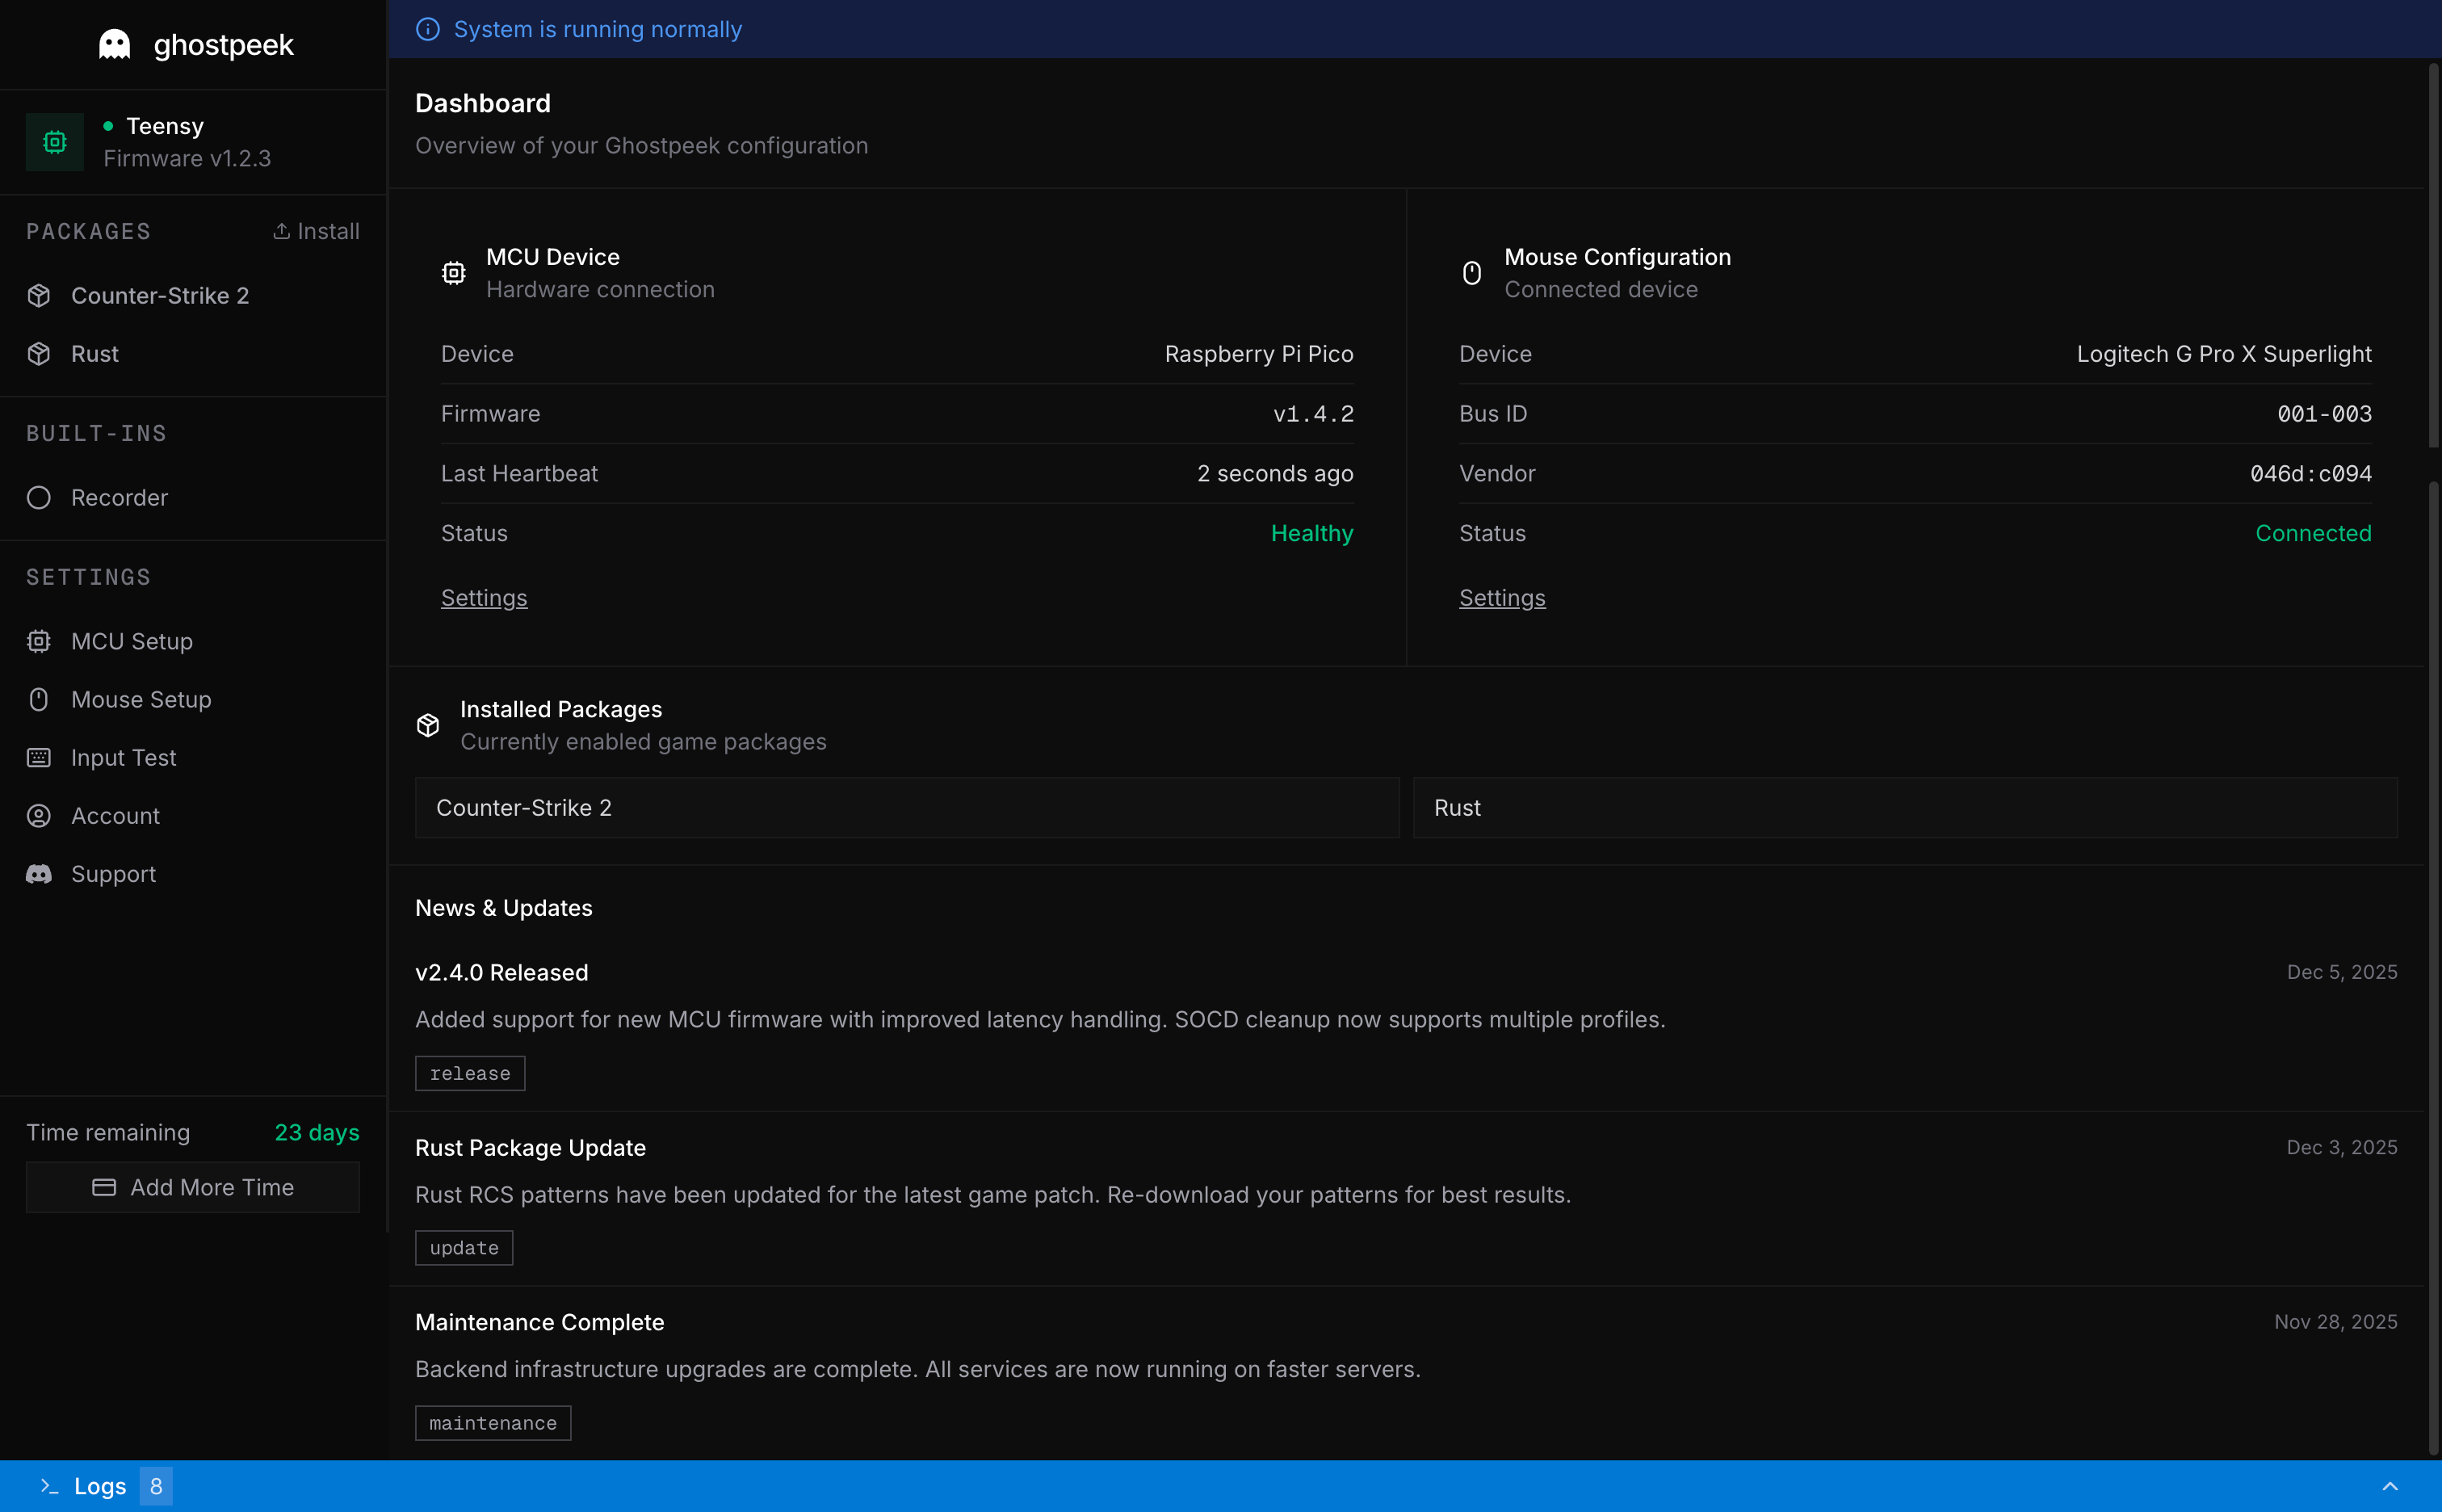Click the package cube icon beside Counter-Strike 2
Screen dimensions: 2442x1512
[39, 295]
